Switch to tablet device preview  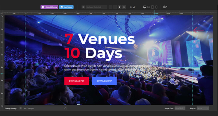pyautogui.click(x=153, y=7)
